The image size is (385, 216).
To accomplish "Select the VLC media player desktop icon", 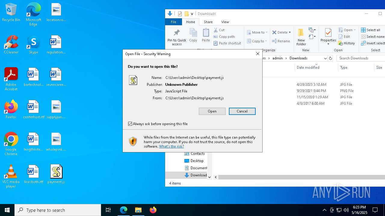I will (11, 176).
